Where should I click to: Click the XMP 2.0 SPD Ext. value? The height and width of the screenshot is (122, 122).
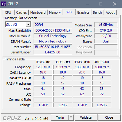click(x=106, y=30)
